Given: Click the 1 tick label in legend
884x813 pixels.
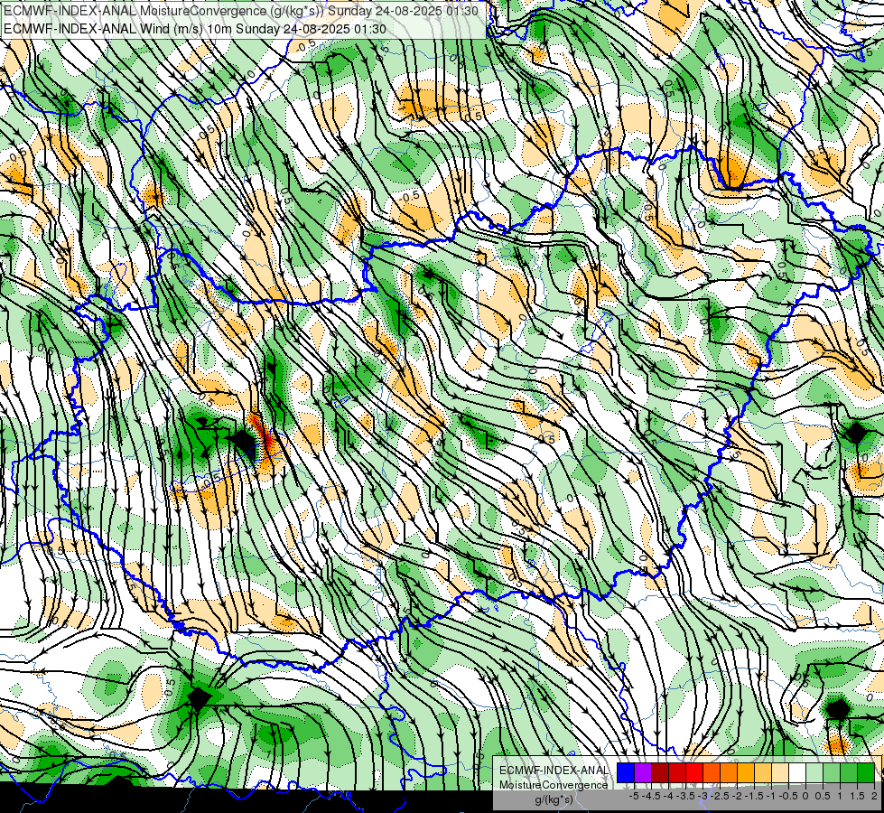Looking at the screenshot, I should click(840, 796).
